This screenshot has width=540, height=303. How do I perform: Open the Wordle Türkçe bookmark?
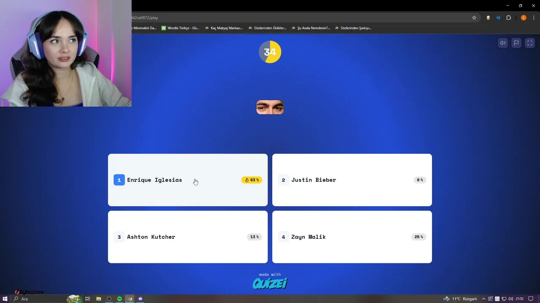click(180, 28)
